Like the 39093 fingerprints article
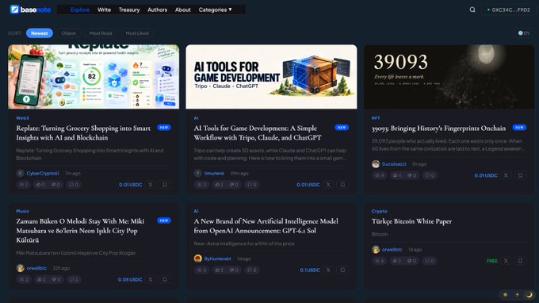 (396, 175)
